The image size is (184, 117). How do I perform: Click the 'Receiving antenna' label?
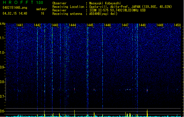67,14
